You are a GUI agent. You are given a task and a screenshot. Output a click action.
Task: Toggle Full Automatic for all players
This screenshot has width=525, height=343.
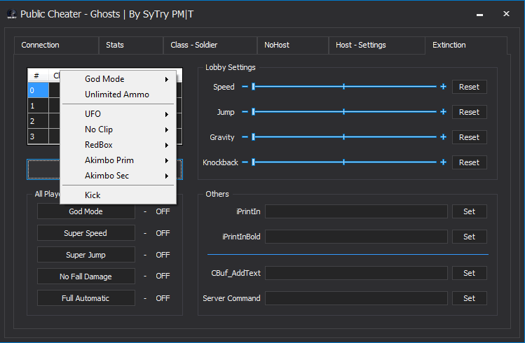click(86, 298)
